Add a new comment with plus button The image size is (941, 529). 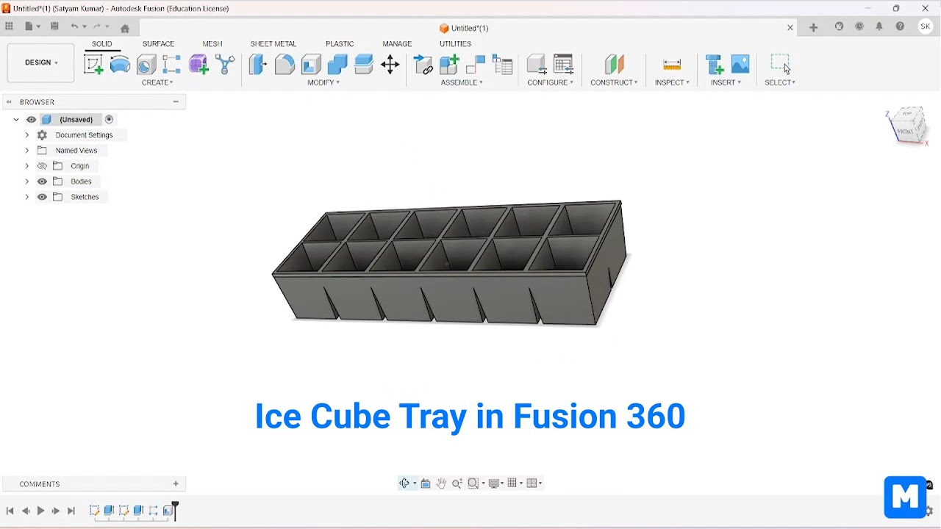[x=176, y=483]
